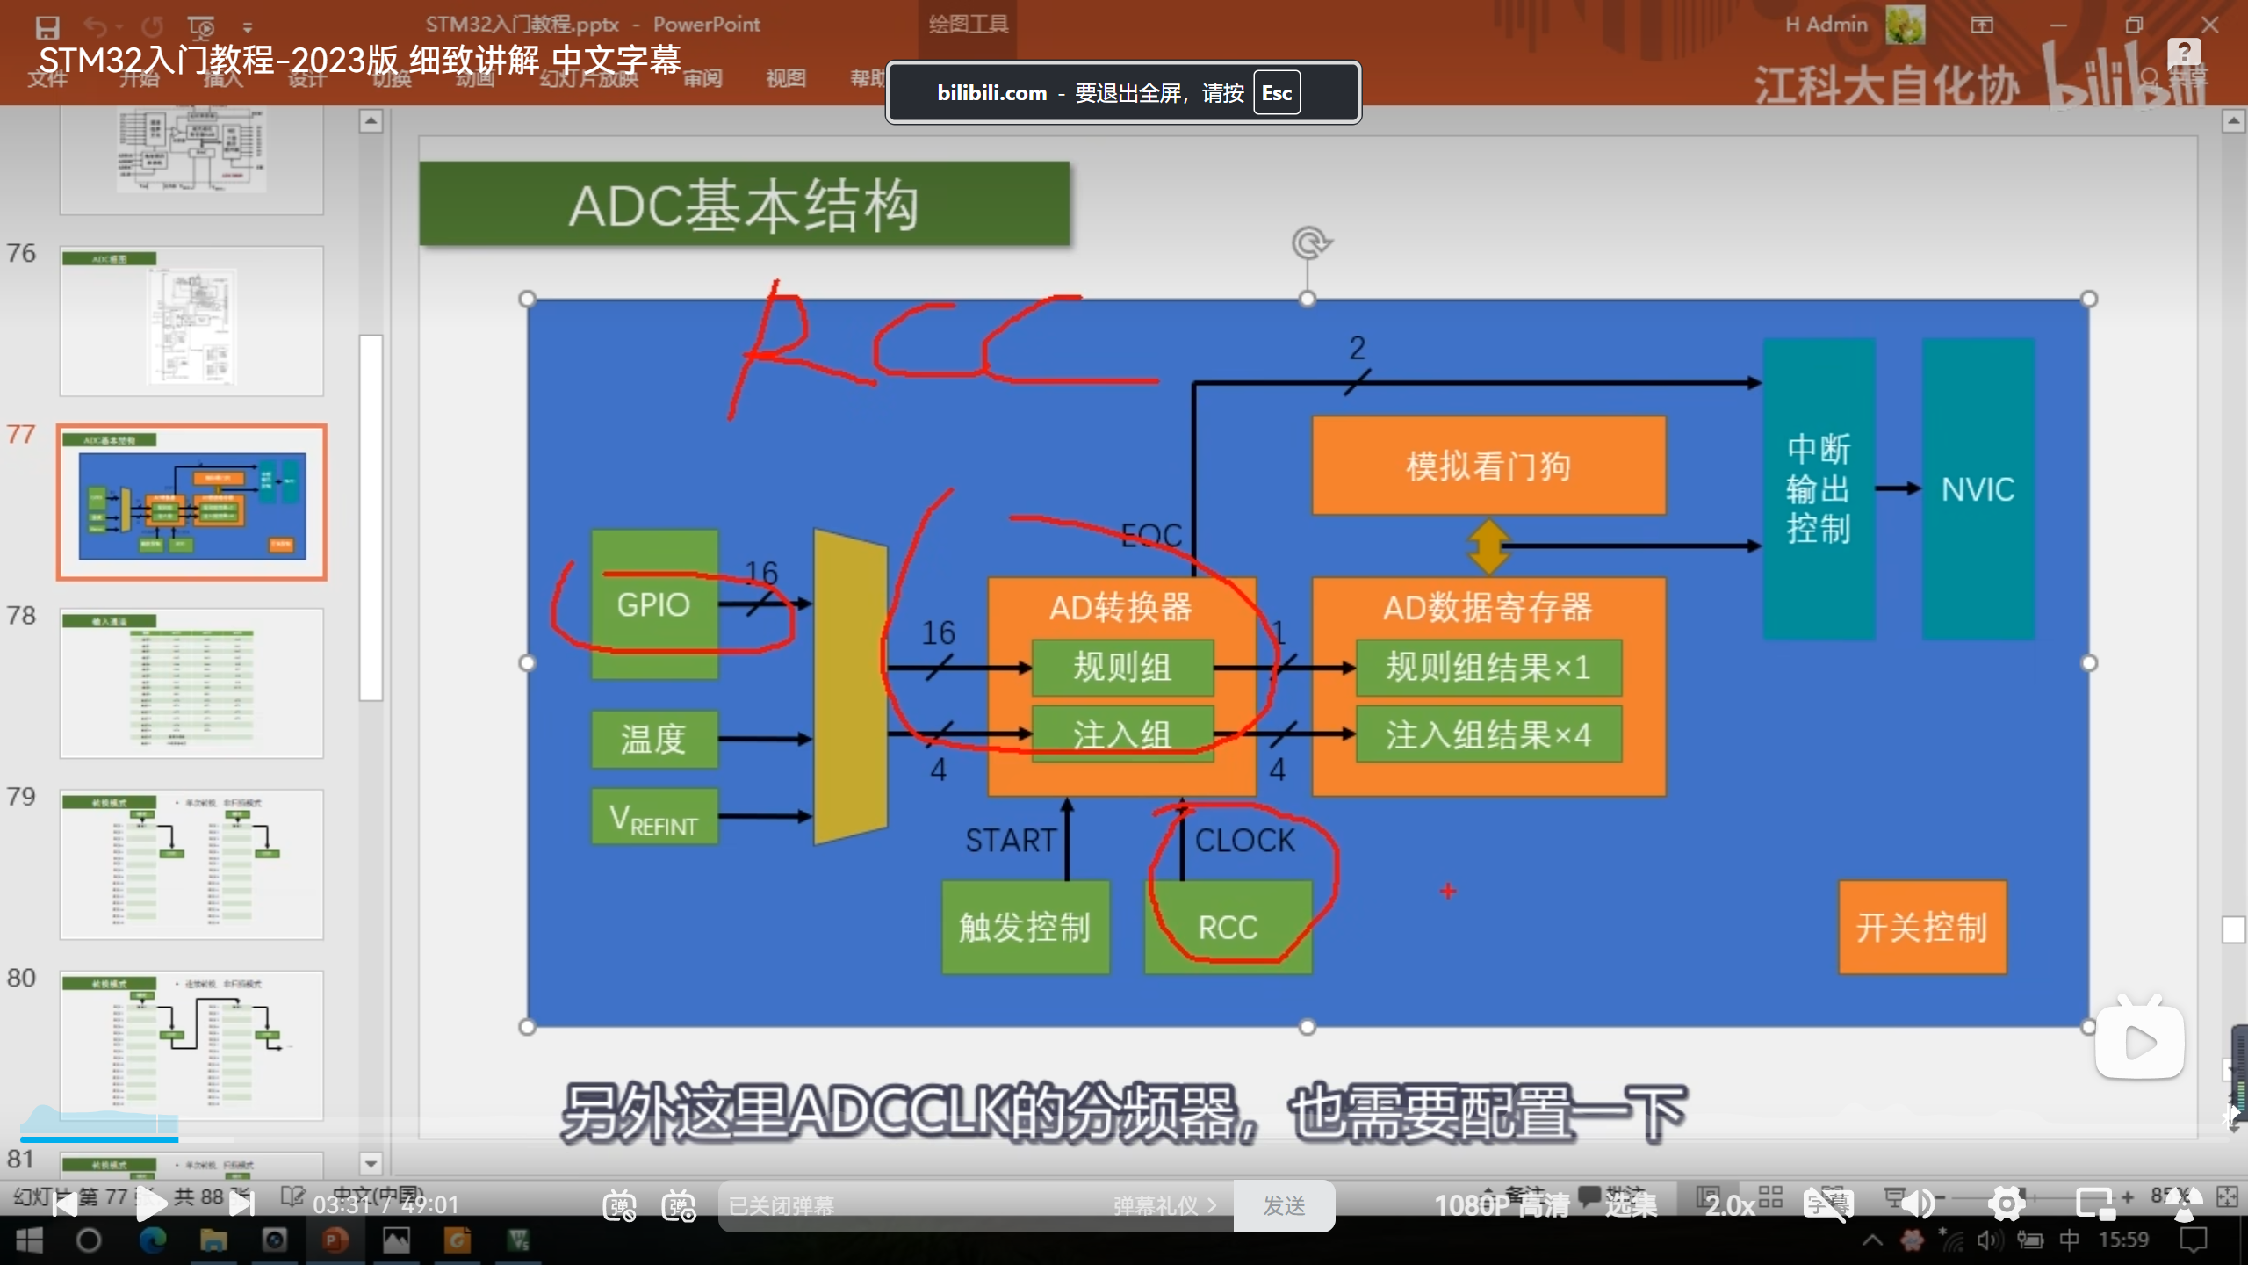Open the 2.0x playback speed menu
The image size is (2248, 1265).
tap(1730, 1205)
